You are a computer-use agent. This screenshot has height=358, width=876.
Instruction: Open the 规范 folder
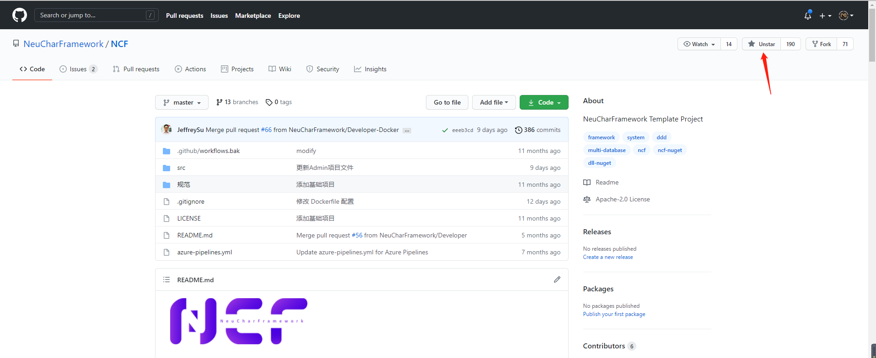(183, 184)
